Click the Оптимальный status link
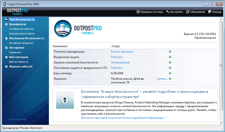225x132 pixels. [x=120, y=63]
